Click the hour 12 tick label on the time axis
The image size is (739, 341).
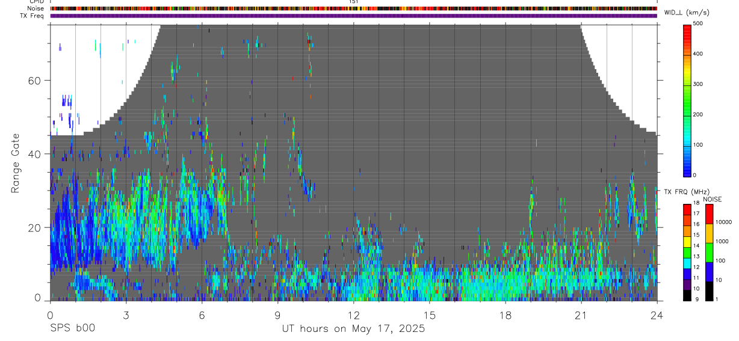354,315
